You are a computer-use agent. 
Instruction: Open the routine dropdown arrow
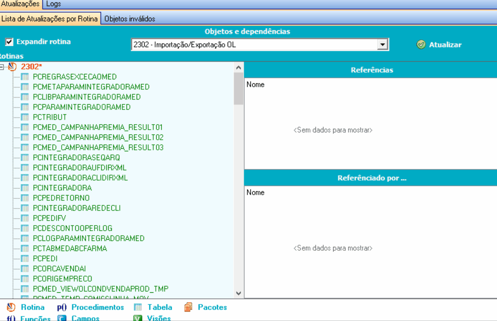tap(383, 44)
